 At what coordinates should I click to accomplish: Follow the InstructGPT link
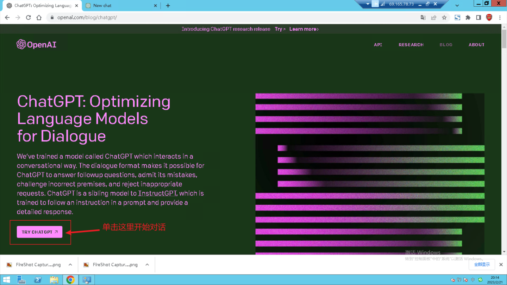[x=158, y=194]
